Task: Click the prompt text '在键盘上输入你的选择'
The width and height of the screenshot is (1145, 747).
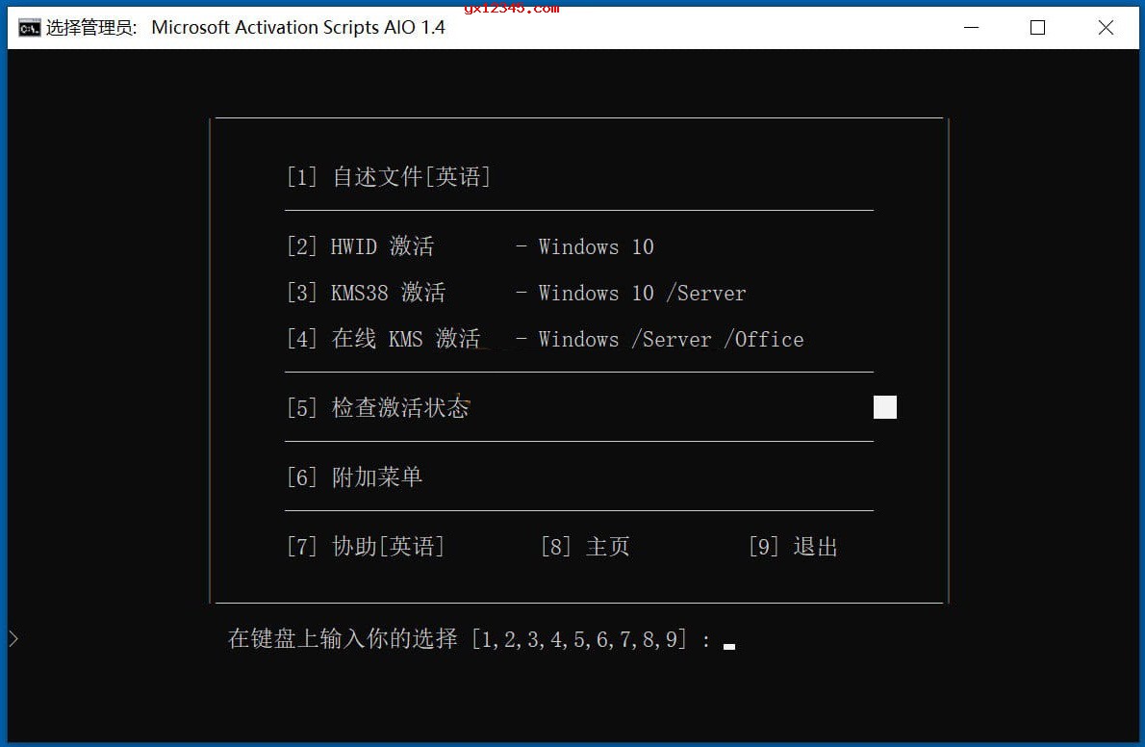Action: (343, 639)
